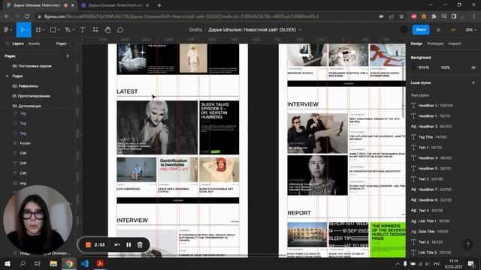
Task: Open Visual Studio Code from taskbar
Action: coord(85,263)
